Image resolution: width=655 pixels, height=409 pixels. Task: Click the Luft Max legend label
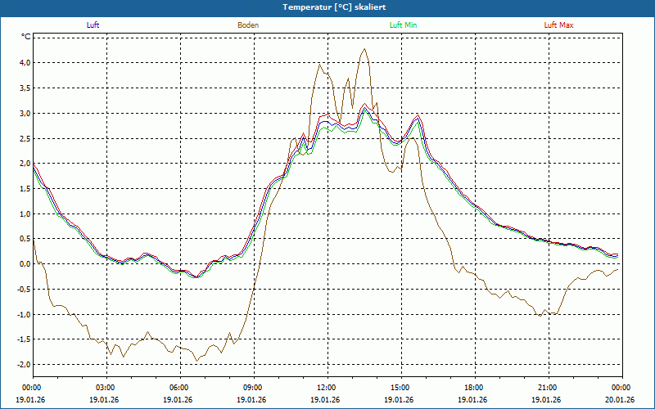(x=559, y=25)
